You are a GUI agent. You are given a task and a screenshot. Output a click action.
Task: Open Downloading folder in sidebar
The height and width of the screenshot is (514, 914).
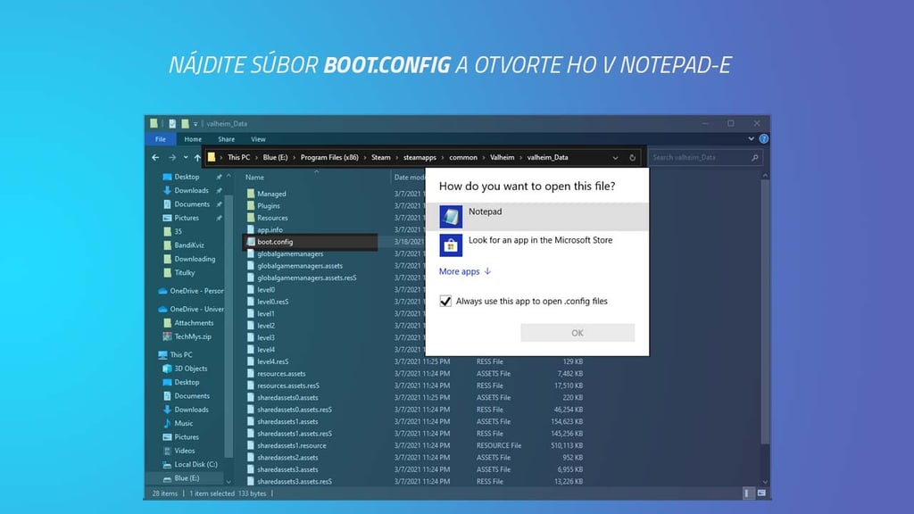click(x=195, y=259)
